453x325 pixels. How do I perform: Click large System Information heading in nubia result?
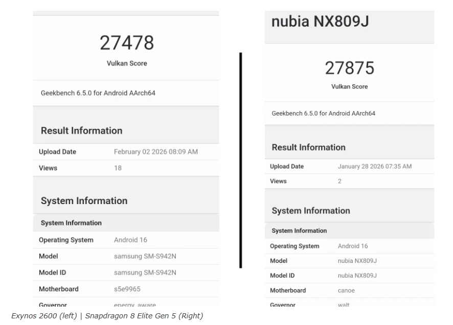[x=310, y=211]
